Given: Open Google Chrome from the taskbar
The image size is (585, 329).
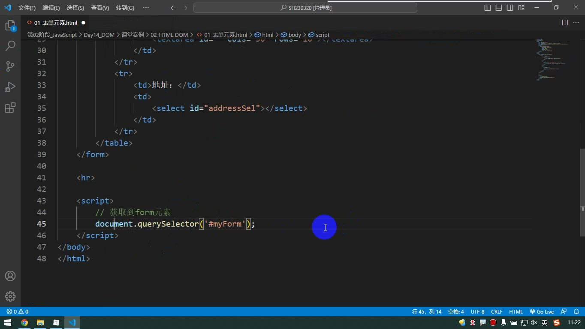Looking at the screenshot, I should point(24,323).
